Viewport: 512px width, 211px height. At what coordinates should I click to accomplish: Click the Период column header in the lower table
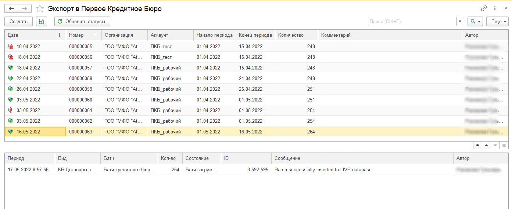(x=30, y=158)
